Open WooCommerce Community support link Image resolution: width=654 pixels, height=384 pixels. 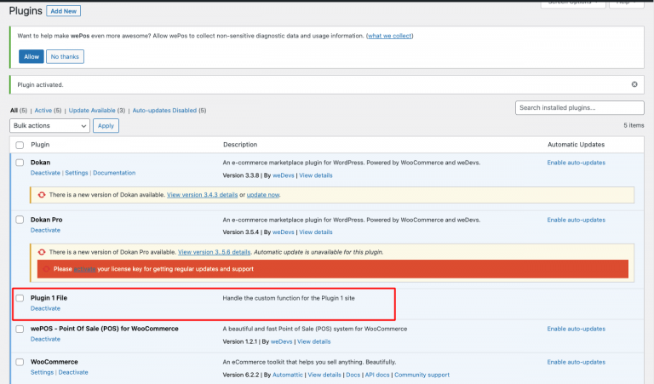click(x=422, y=375)
